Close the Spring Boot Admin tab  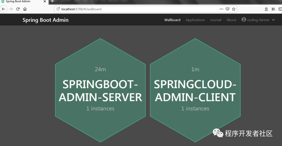point(45,2)
